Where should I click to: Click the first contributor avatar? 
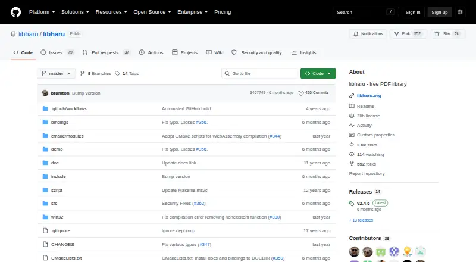(x=354, y=252)
